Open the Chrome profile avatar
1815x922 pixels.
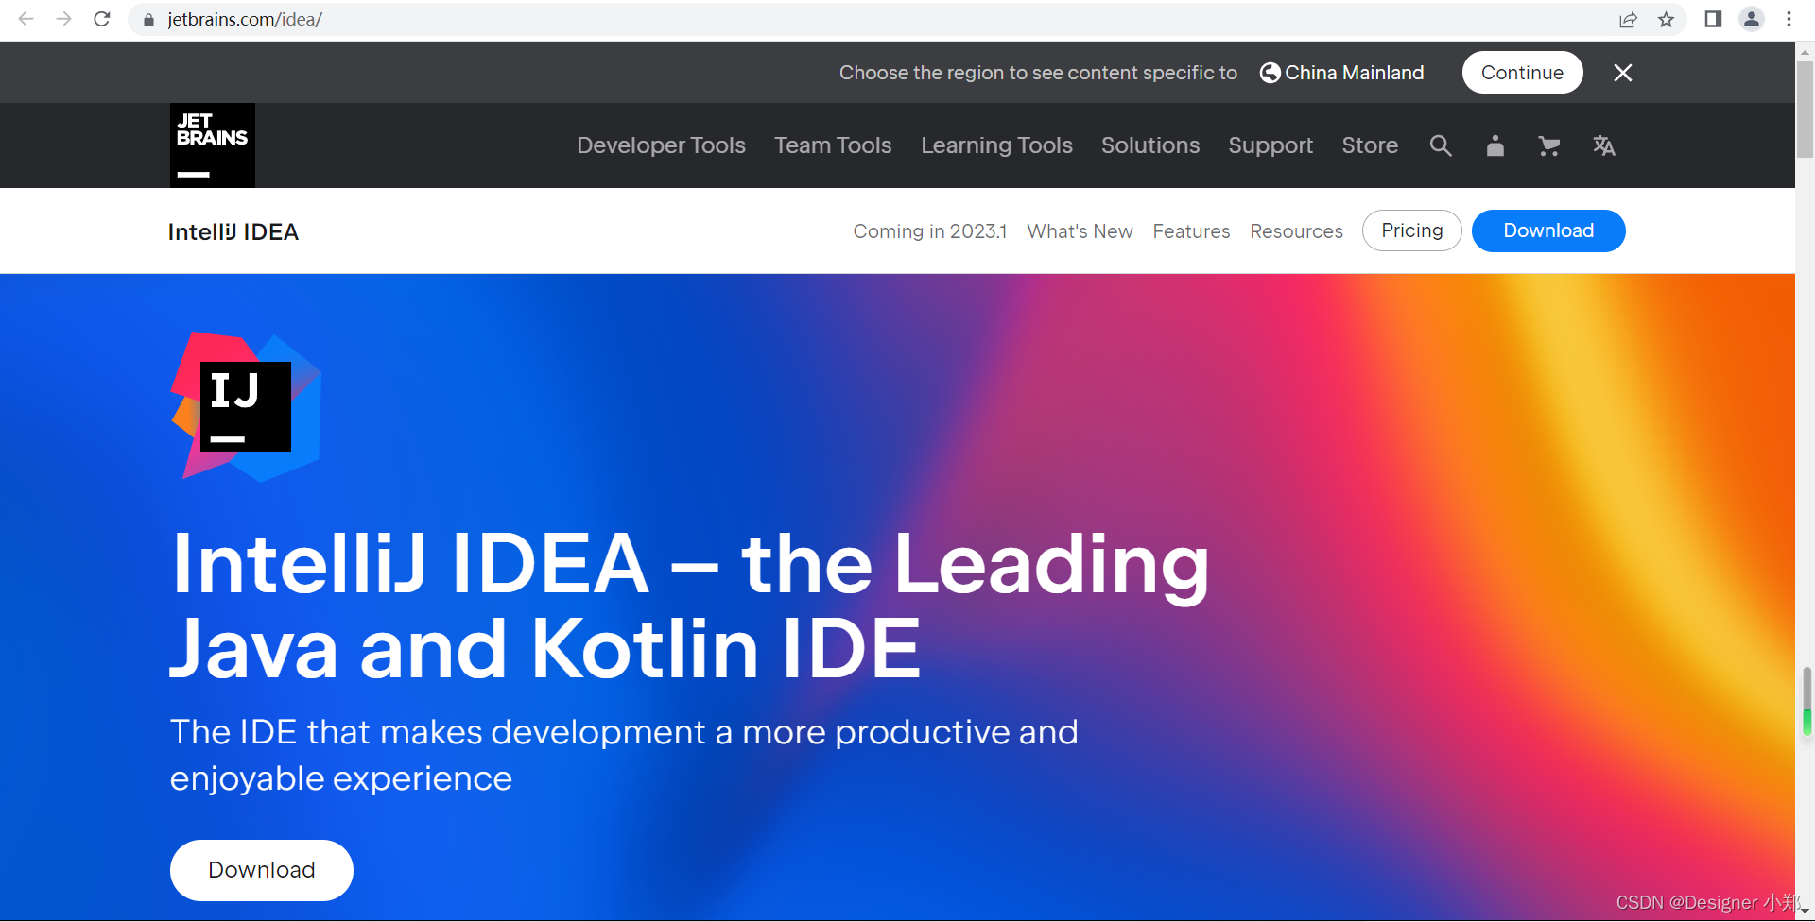coord(1752,19)
